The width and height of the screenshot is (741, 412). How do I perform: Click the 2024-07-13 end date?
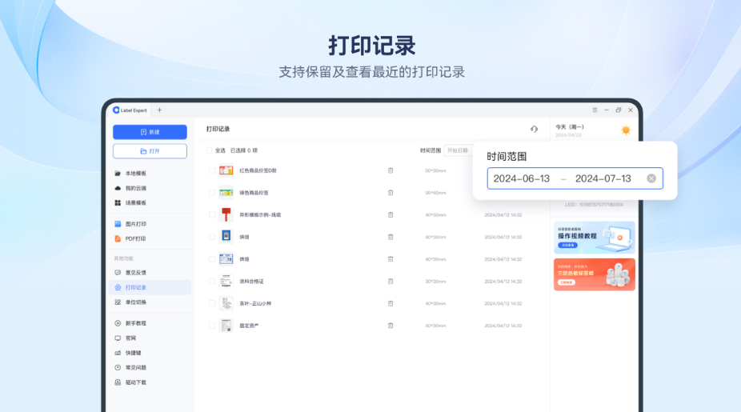603,178
